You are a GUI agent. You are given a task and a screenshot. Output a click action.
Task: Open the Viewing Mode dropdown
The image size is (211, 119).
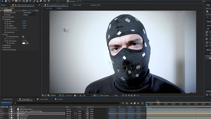pos(30,12)
